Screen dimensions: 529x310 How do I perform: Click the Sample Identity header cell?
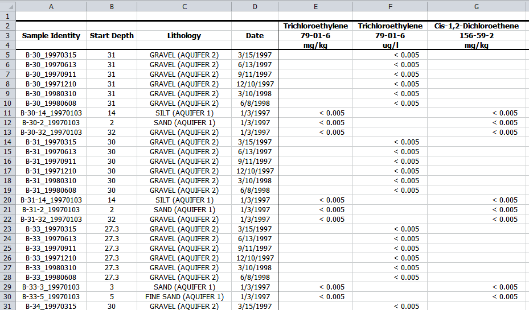coord(51,35)
